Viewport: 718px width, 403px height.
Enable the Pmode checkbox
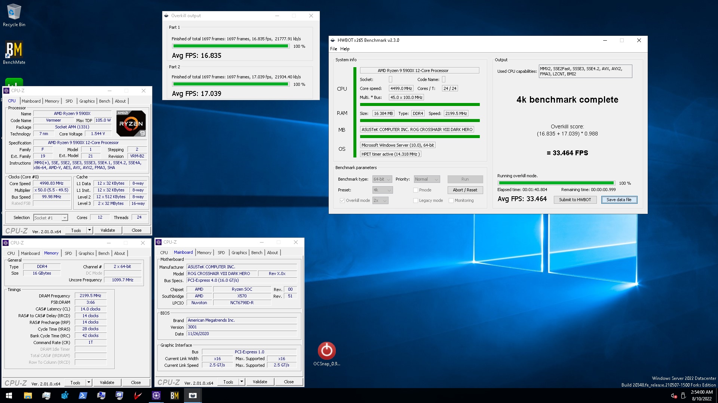pyautogui.click(x=415, y=190)
